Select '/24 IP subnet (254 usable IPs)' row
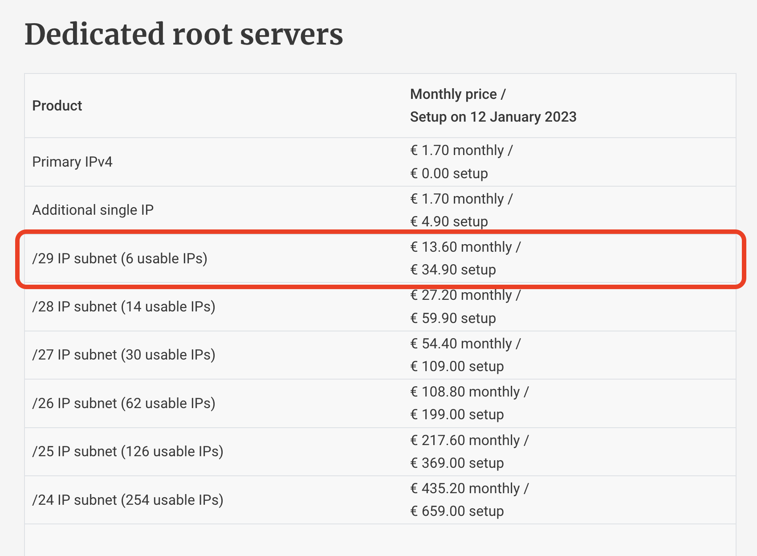The image size is (757, 556). 380,500
